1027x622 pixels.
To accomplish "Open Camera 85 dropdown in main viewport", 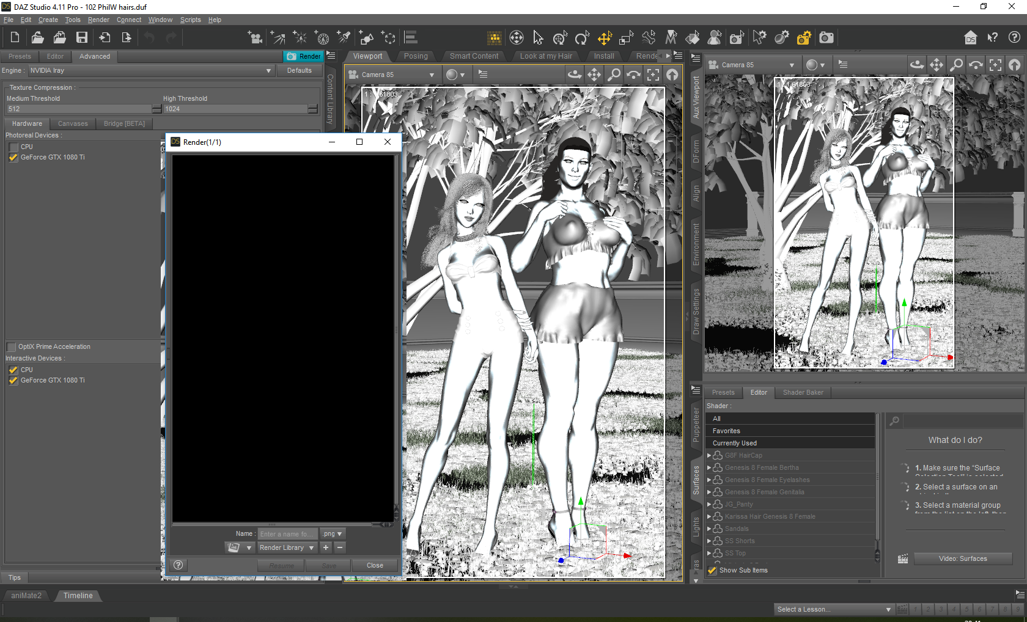I will [x=392, y=75].
